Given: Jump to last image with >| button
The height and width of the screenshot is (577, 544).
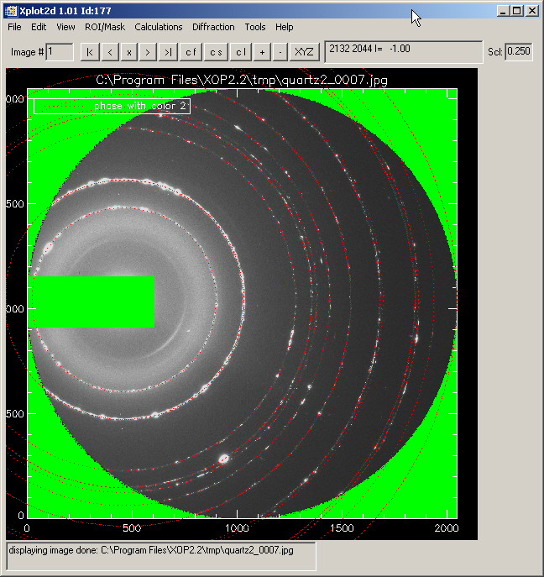Looking at the screenshot, I should coord(169,52).
